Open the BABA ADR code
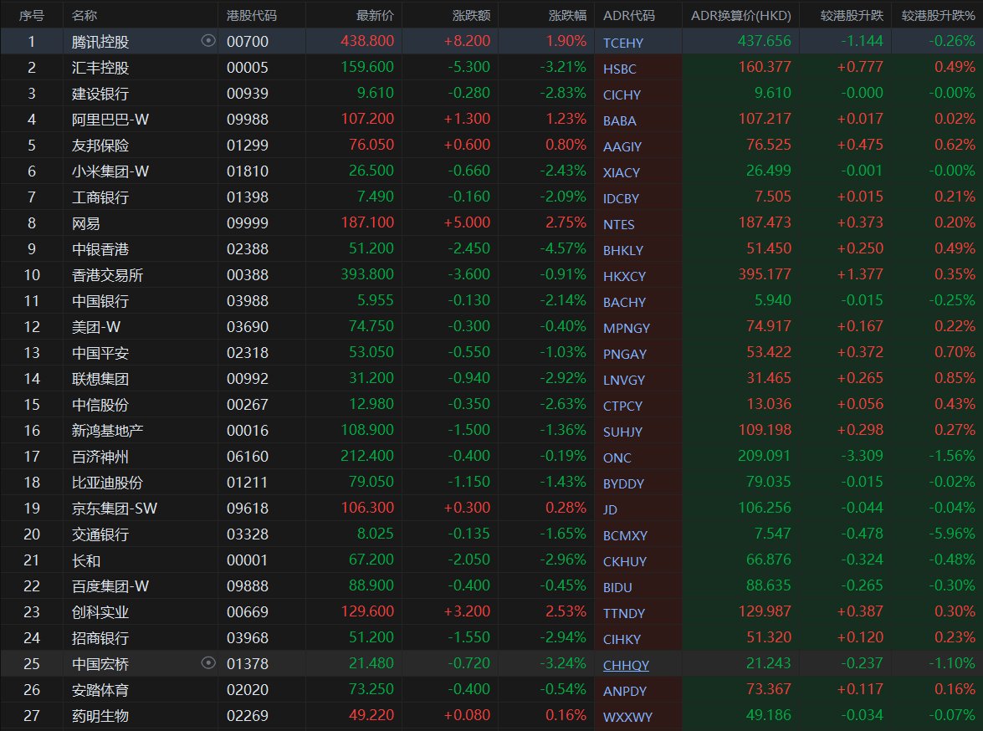This screenshot has width=983, height=731. (619, 121)
